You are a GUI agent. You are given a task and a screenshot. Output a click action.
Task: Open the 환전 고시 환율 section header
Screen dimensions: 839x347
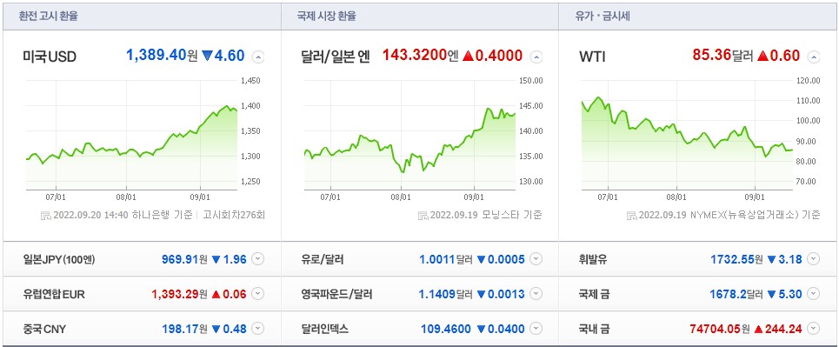click(x=49, y=16)
